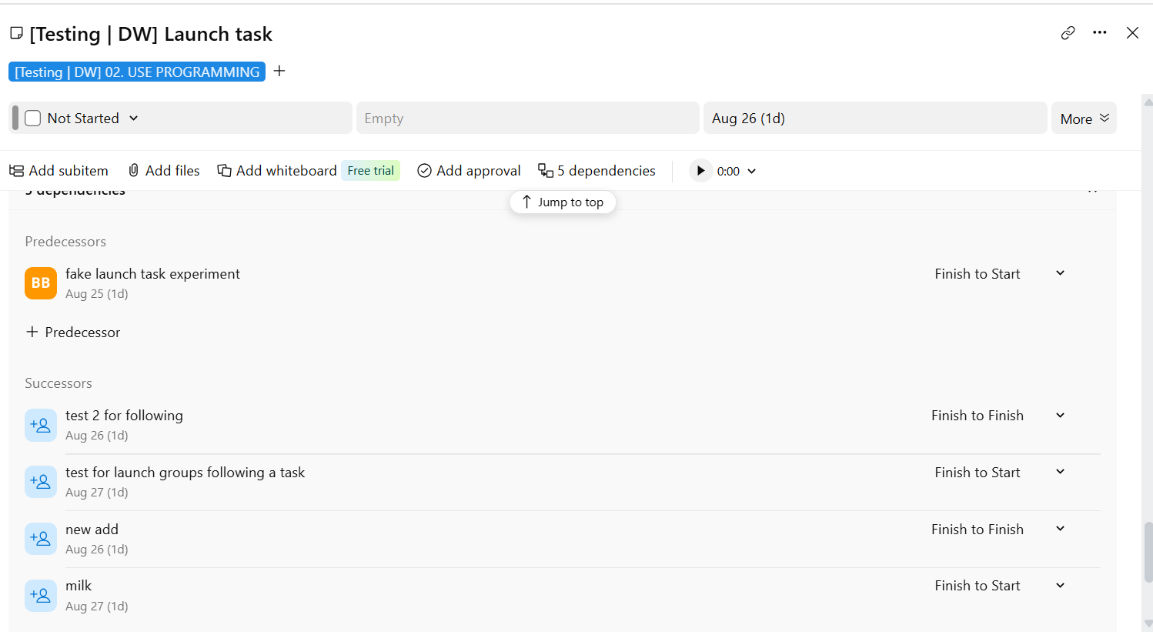Click the Empty assignee field
Screen dimensions: 1153x635
527,118
